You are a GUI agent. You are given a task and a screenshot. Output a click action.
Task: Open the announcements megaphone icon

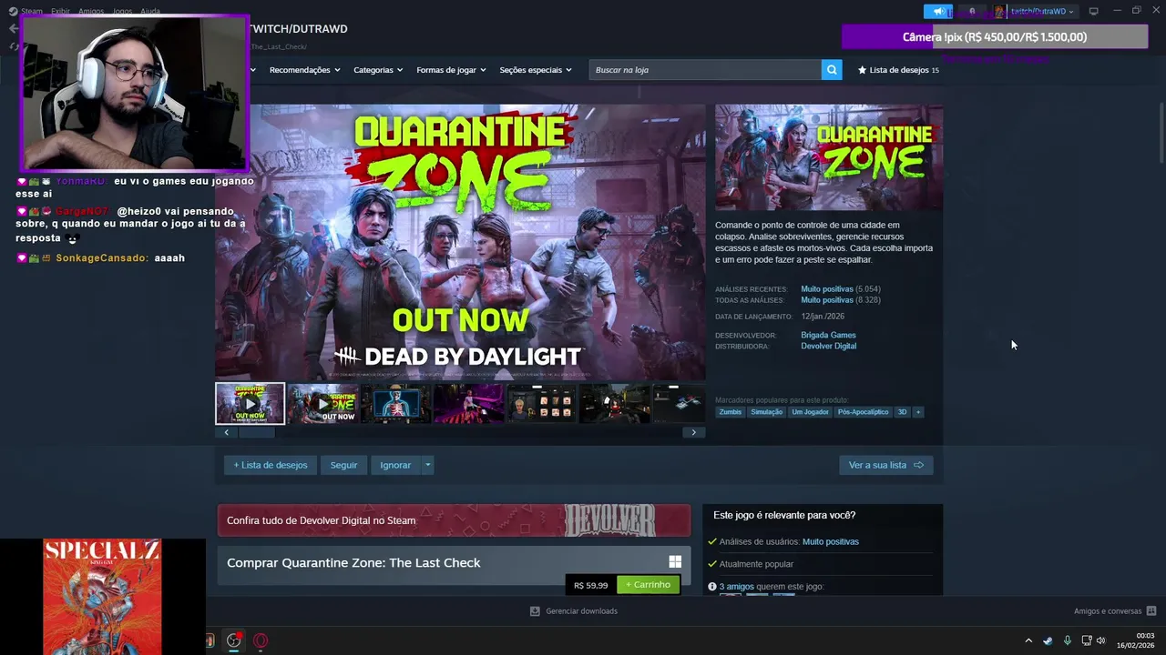[937, 12]
